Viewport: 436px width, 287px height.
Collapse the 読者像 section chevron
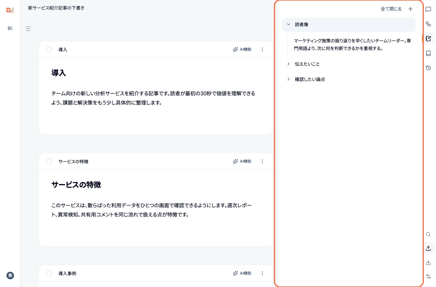pos(289,24)
